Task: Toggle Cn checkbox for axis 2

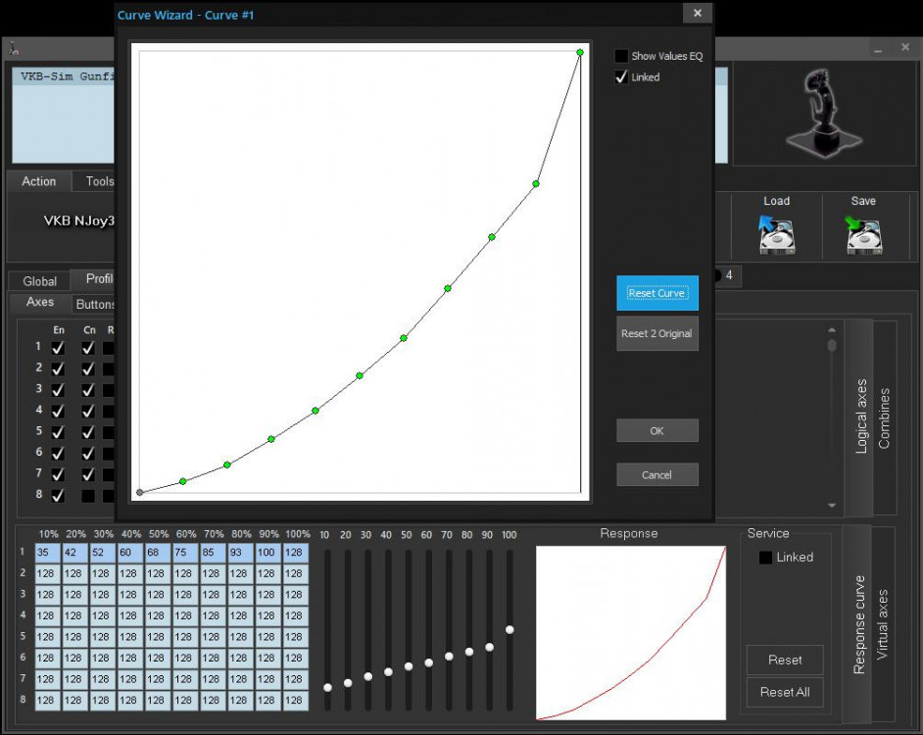Action: click(88, 368)
